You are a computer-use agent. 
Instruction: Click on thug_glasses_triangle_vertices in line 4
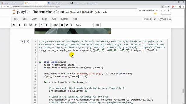[x=58, y=50]
